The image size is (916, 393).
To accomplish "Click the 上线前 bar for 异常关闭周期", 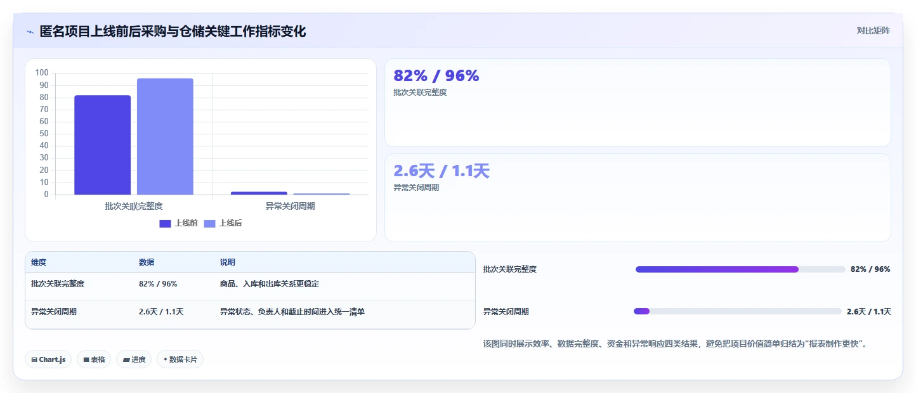I will coord(259,193).
